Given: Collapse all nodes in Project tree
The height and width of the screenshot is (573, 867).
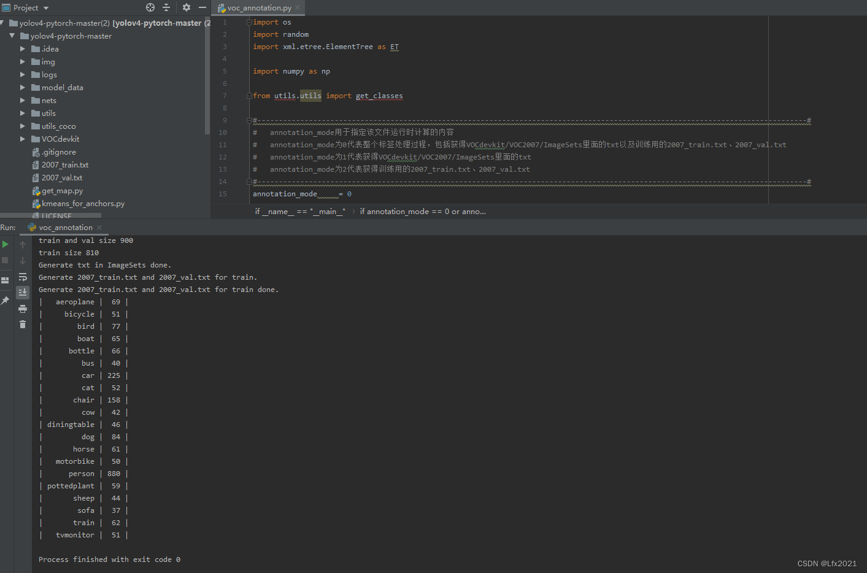Looking at the screenshot, I should (x=166, y=7).
